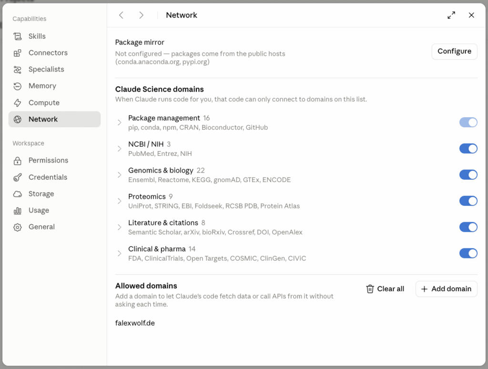Expand the dialog with the arrows icon
488x369 pixels.
point(451,15)
